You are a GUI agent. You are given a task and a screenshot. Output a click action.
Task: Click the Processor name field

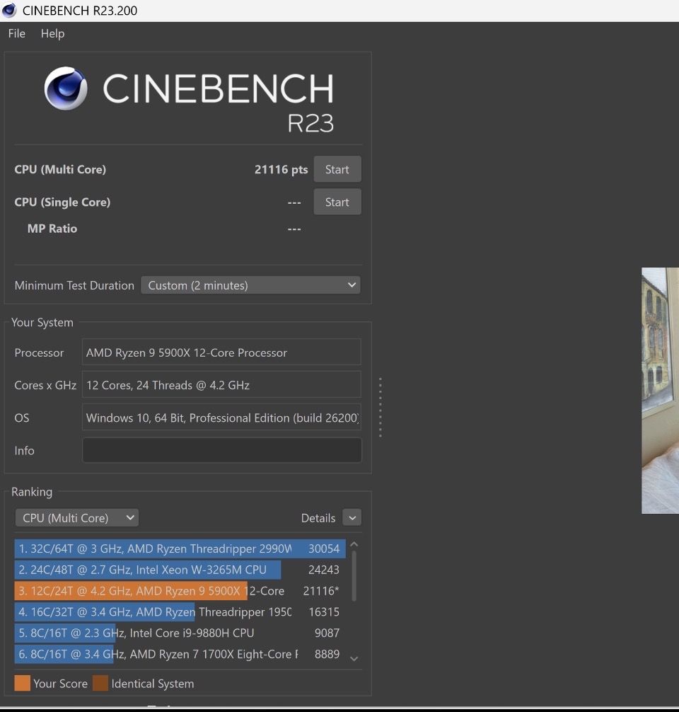pyautogui.click(x=221, y=352)
